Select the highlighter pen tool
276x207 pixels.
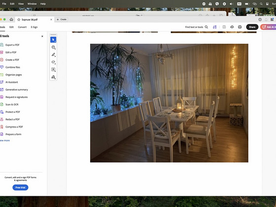pos(53,55)
